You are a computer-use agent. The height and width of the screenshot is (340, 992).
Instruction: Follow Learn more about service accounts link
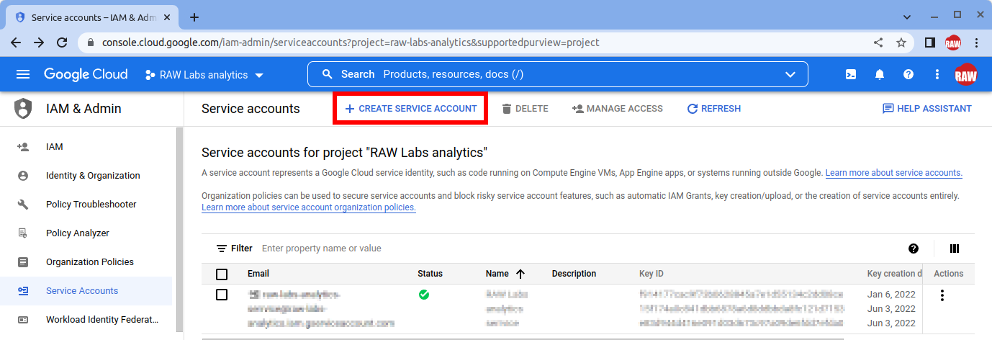pos(893,173)
